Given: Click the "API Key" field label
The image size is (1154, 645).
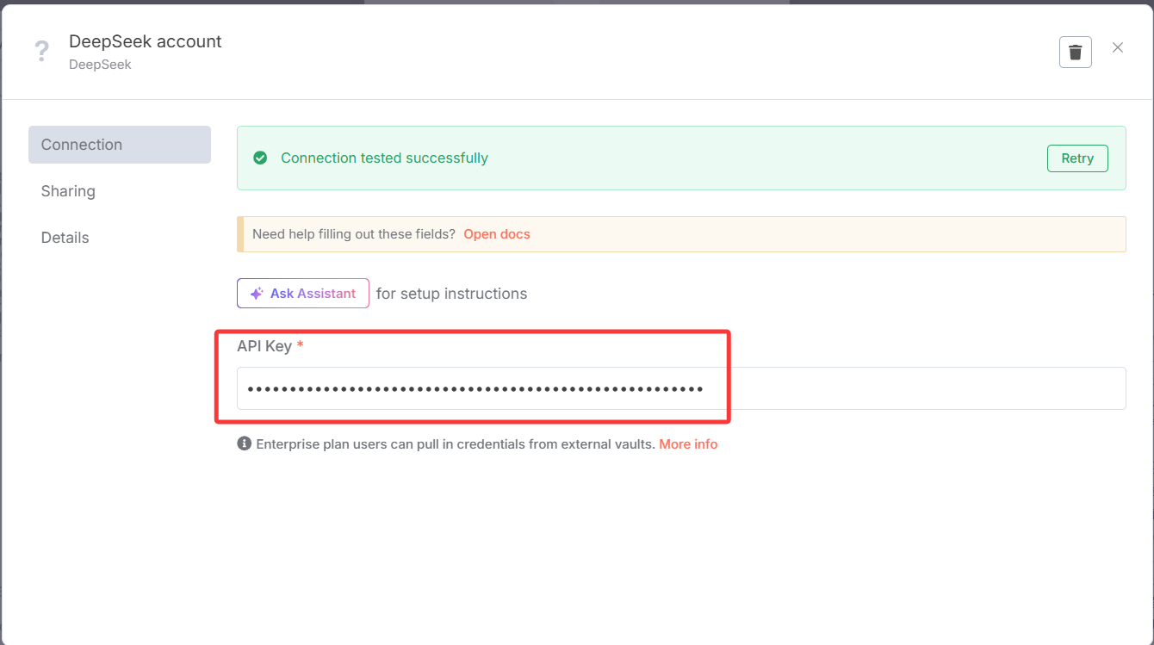Looking at the screenshot, I should click(264, 346).
